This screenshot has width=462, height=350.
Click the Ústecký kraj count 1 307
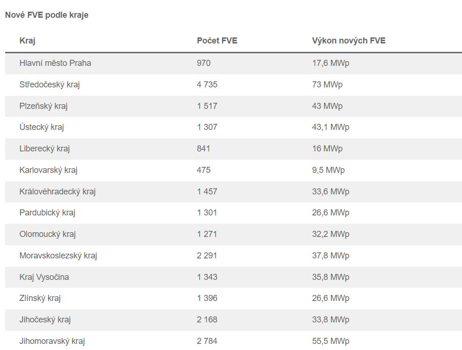tap(207, 127)
